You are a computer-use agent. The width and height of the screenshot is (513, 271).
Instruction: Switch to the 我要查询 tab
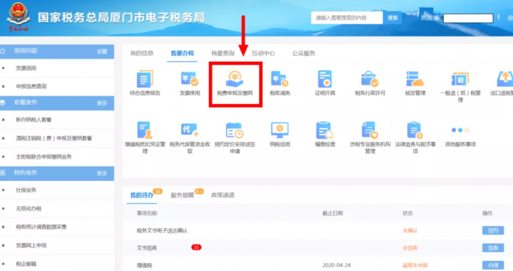[222, 53]
